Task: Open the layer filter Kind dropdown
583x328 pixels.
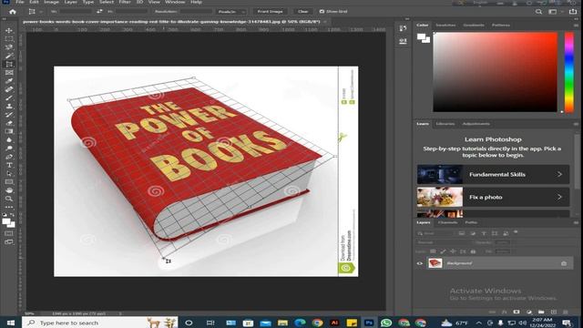Action: click(x=435, y=233)
